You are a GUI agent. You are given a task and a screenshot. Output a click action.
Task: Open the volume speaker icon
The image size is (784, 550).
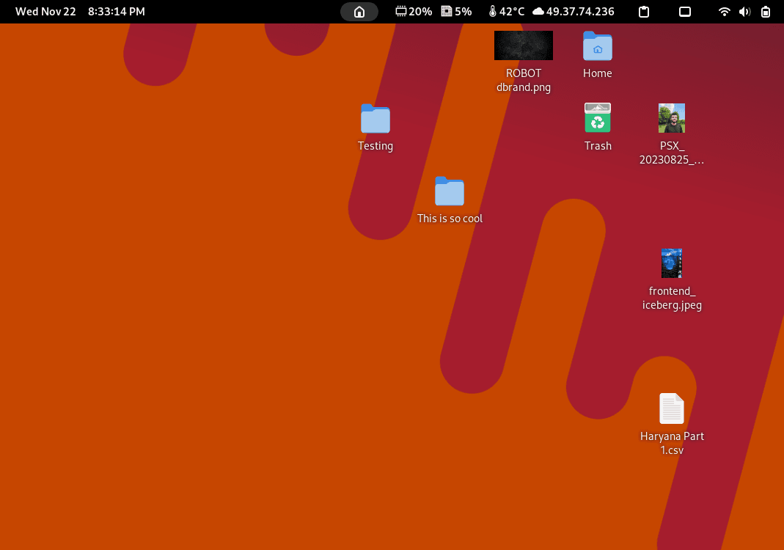pos(745,12)
